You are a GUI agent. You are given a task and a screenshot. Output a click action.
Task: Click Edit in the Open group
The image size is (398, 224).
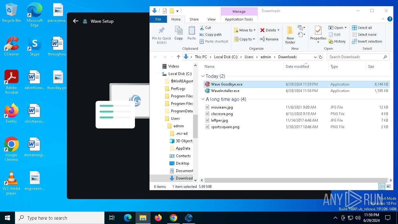(x=334, y=35)
